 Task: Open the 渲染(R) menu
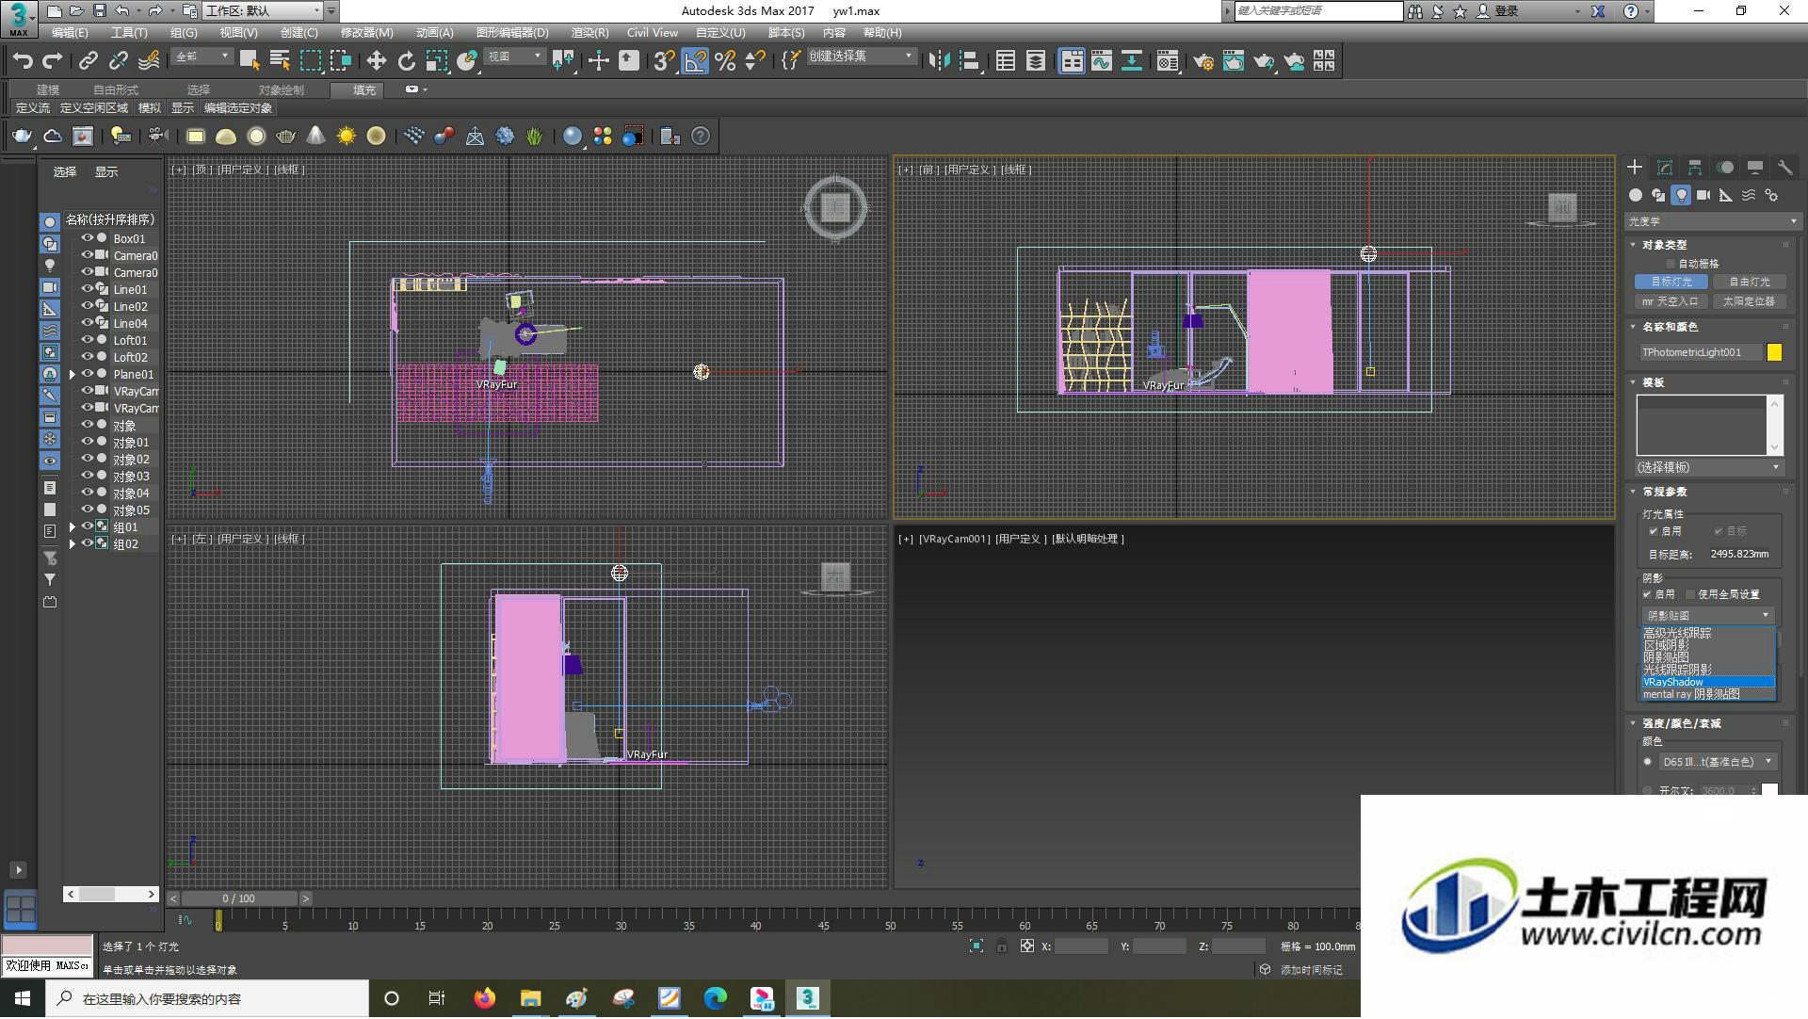point(590,33)
